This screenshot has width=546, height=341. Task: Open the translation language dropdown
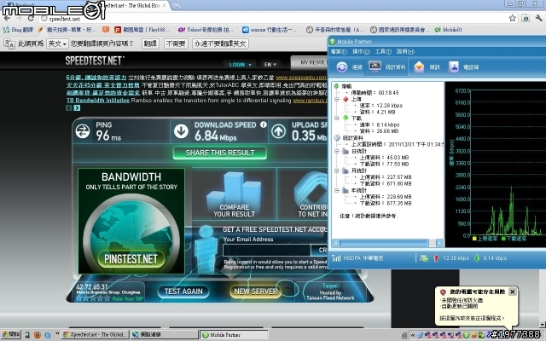click(x=57, y=43)
